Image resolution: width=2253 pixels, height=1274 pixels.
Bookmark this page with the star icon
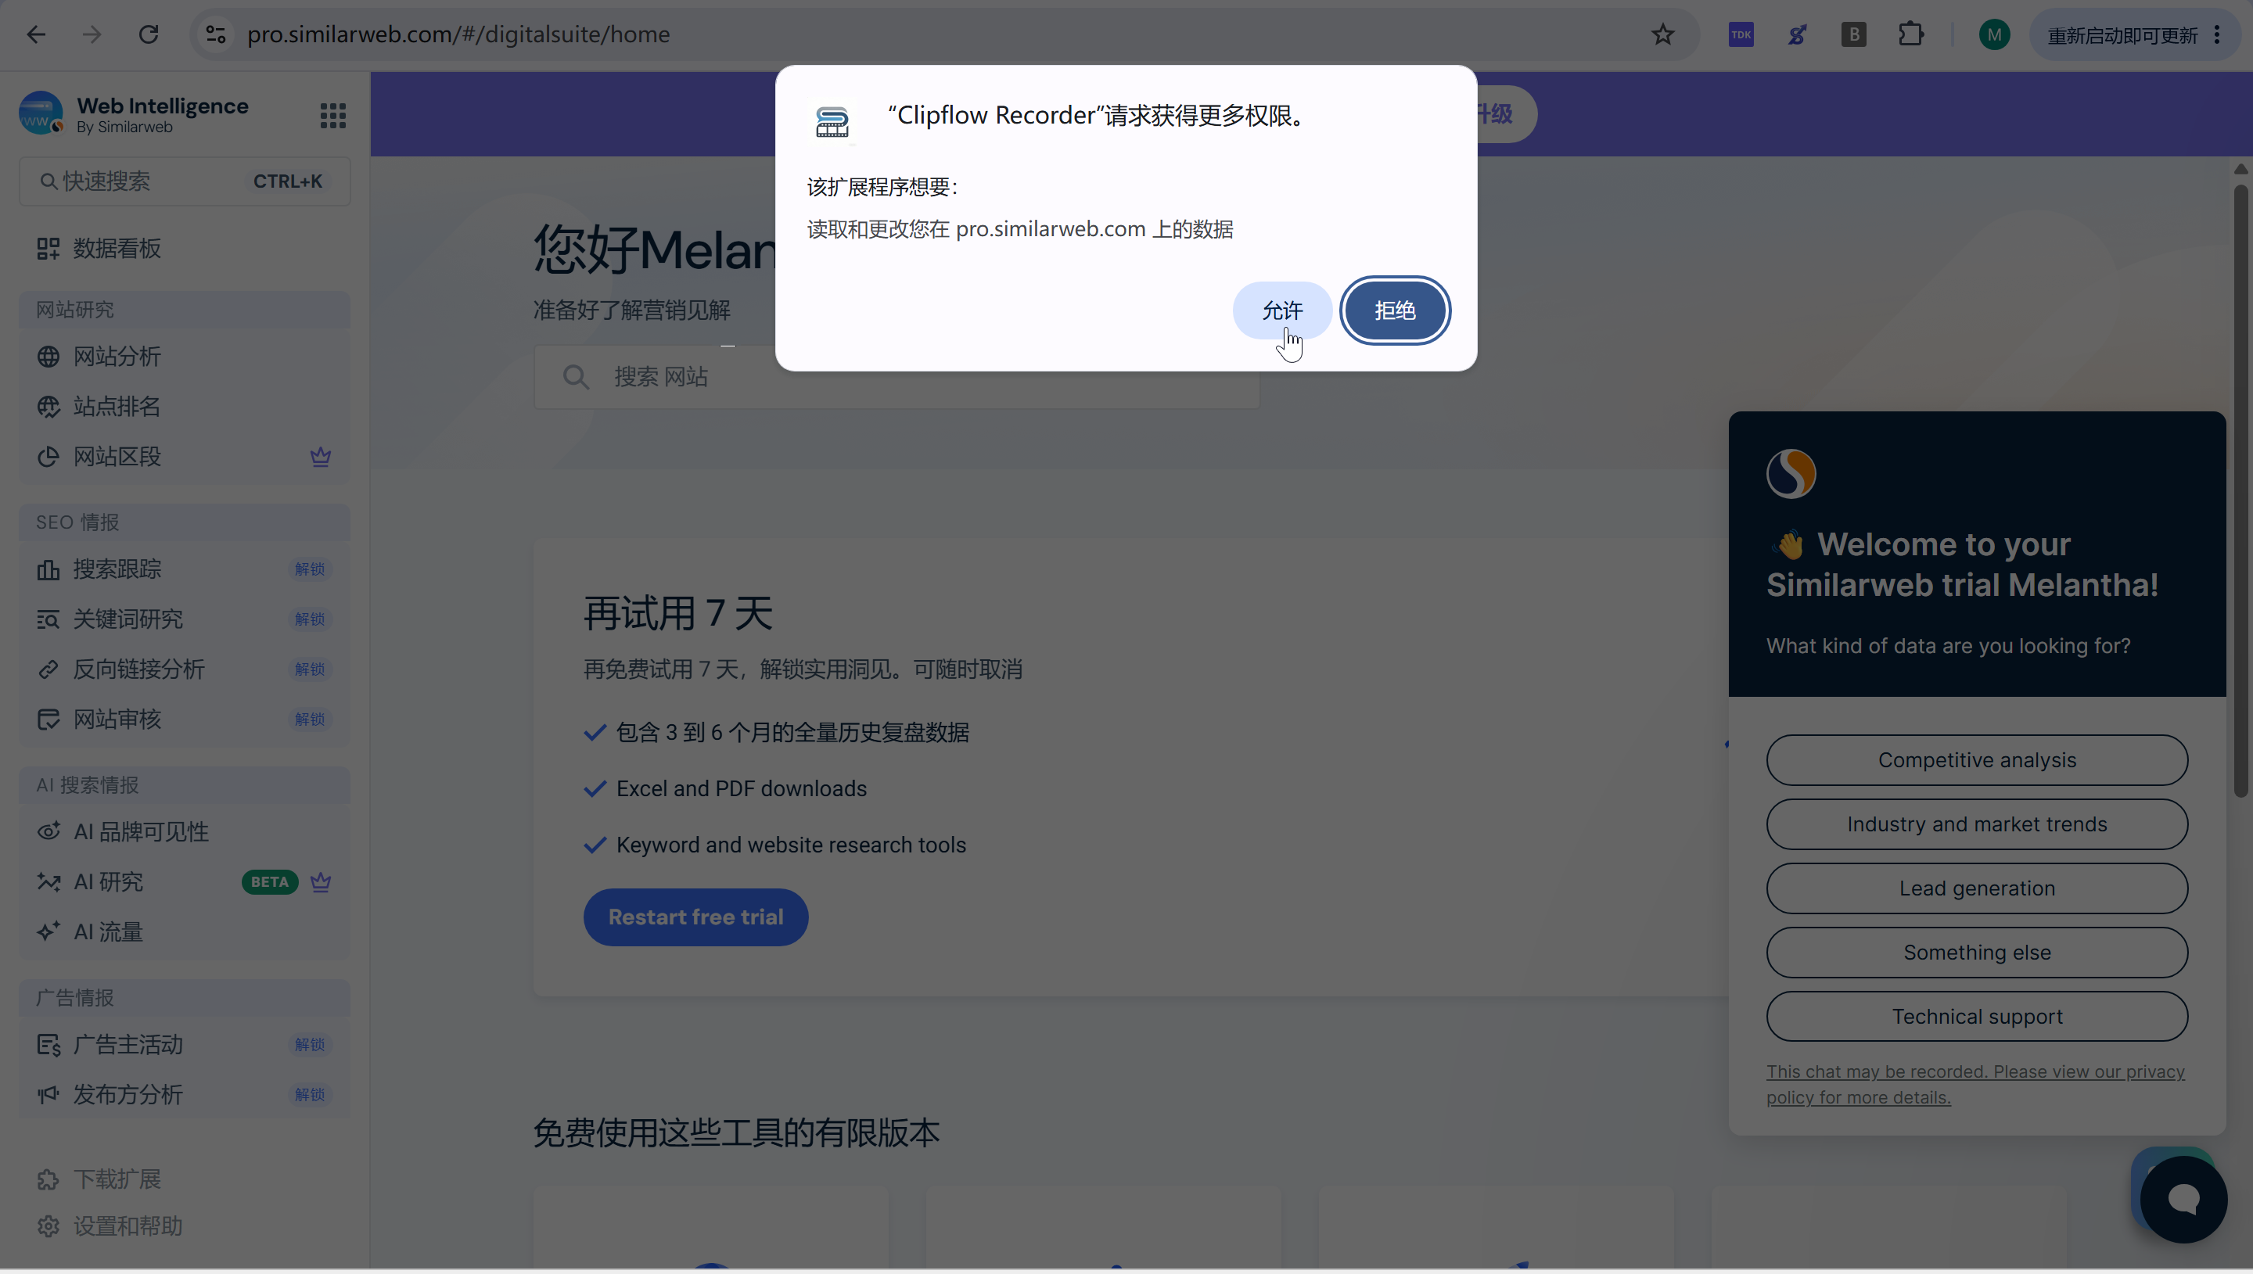pos(1662,34)
